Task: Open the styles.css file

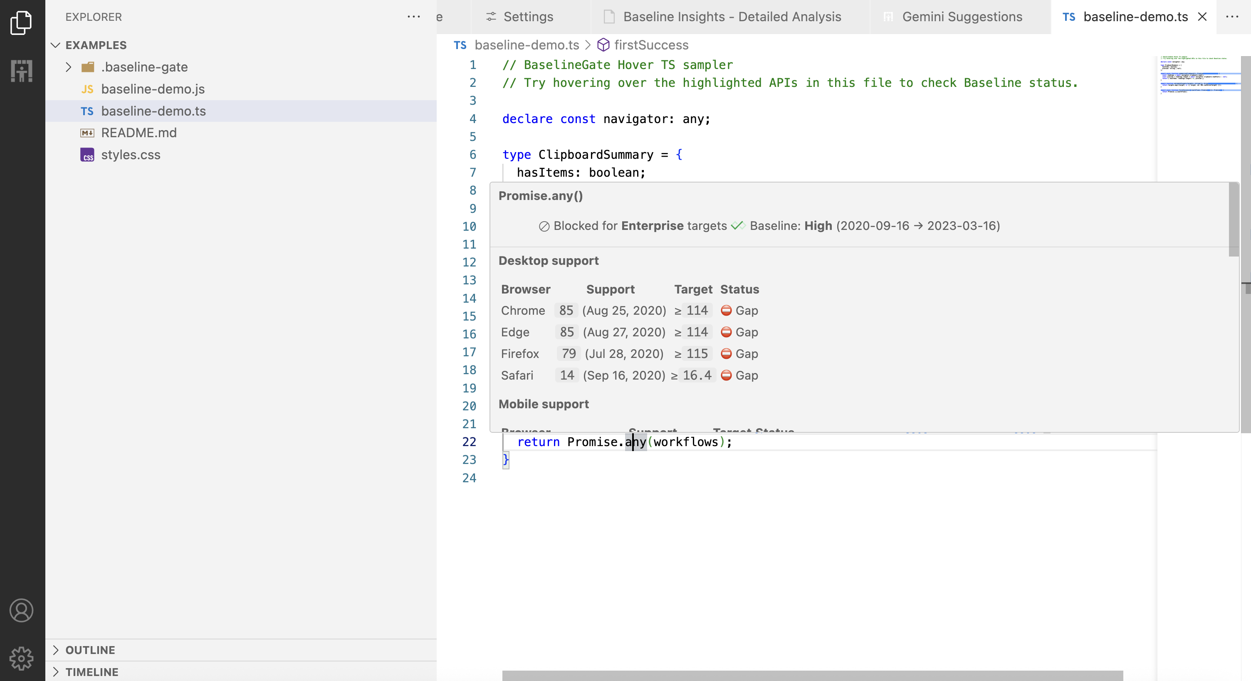Action: click(x=131, y=155)
